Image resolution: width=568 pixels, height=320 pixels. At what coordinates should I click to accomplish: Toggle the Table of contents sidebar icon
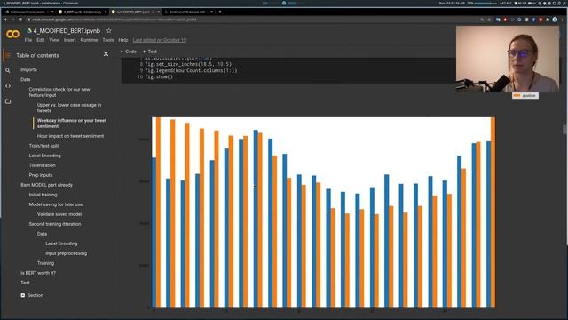coord(8,55)
